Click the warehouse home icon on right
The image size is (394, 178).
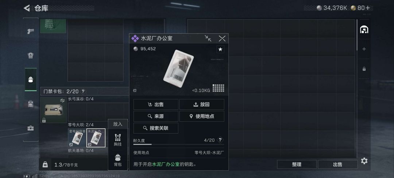point(364,29)
